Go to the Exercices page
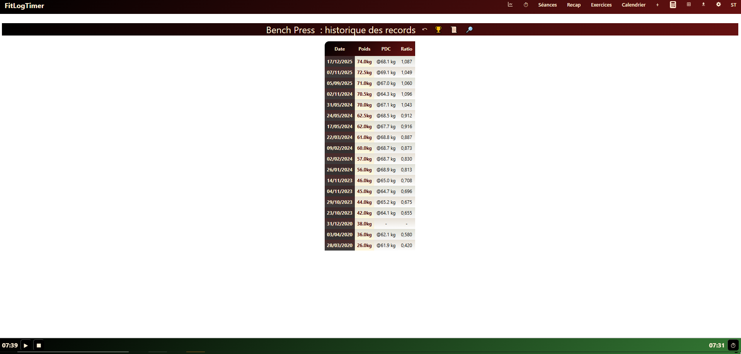Screen dimensions: 741x354 pyautogui.click(x=601, y=5)
